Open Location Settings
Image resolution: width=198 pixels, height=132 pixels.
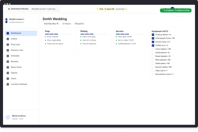[21, 84]
